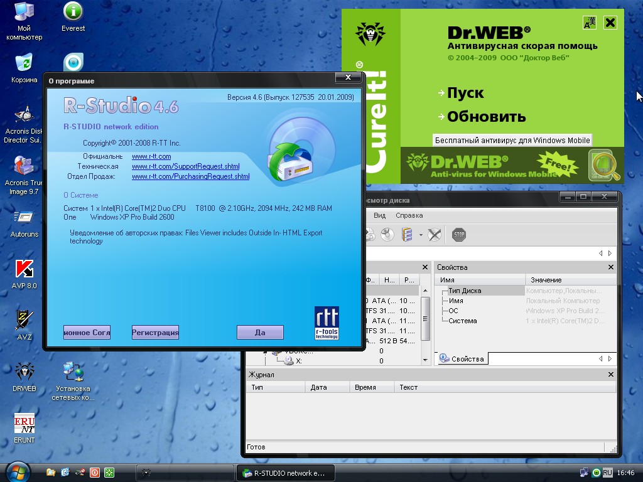Viewport: 643px width, 482px height.
Task: Select the ERUNT desktop icon
Action: 24,428
